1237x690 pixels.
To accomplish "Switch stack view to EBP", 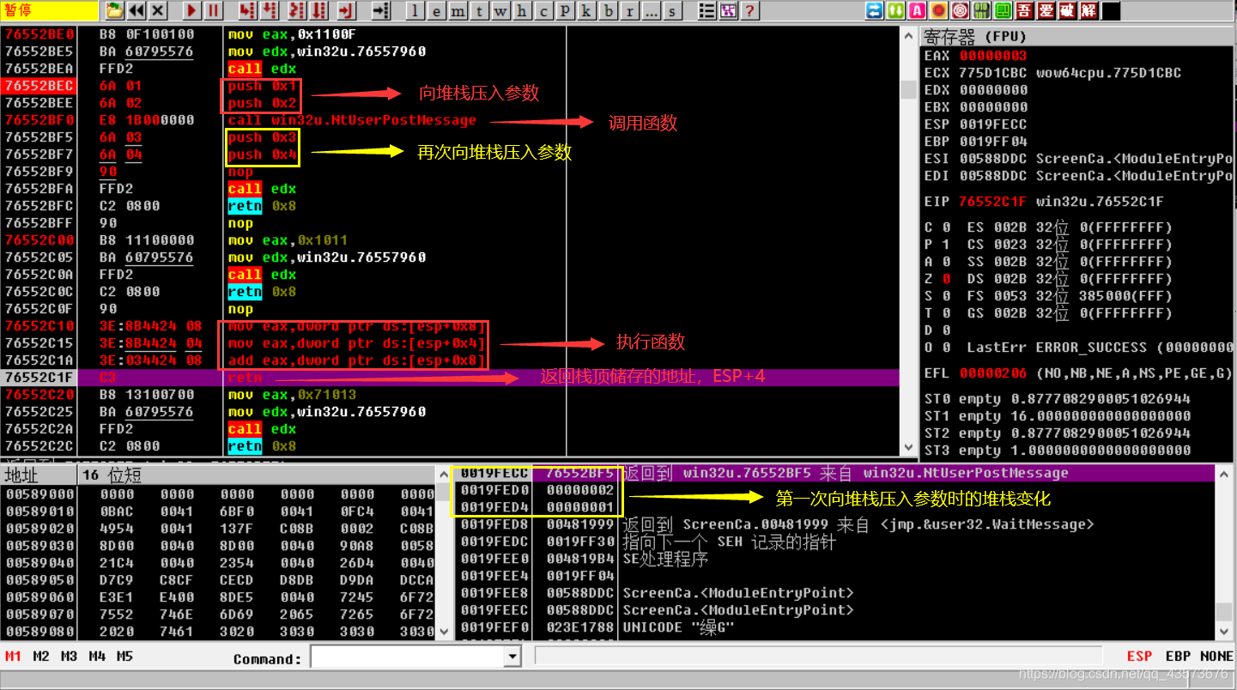I will (x=1178, y=657).
